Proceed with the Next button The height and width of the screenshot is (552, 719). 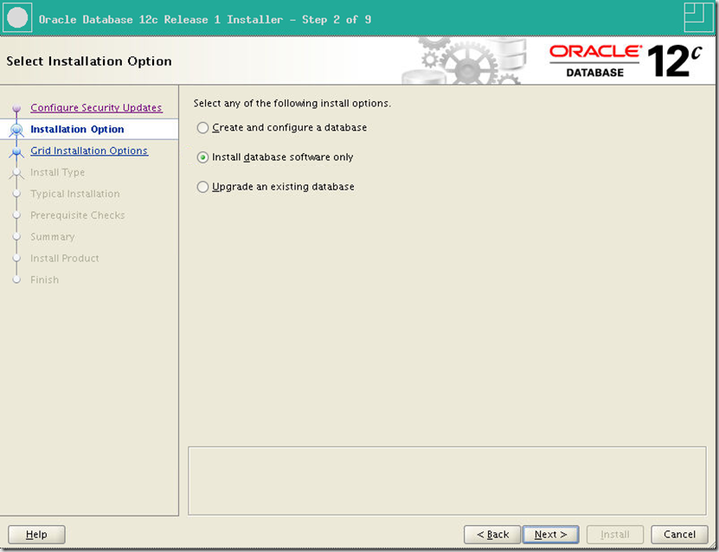tap(550, 535)
